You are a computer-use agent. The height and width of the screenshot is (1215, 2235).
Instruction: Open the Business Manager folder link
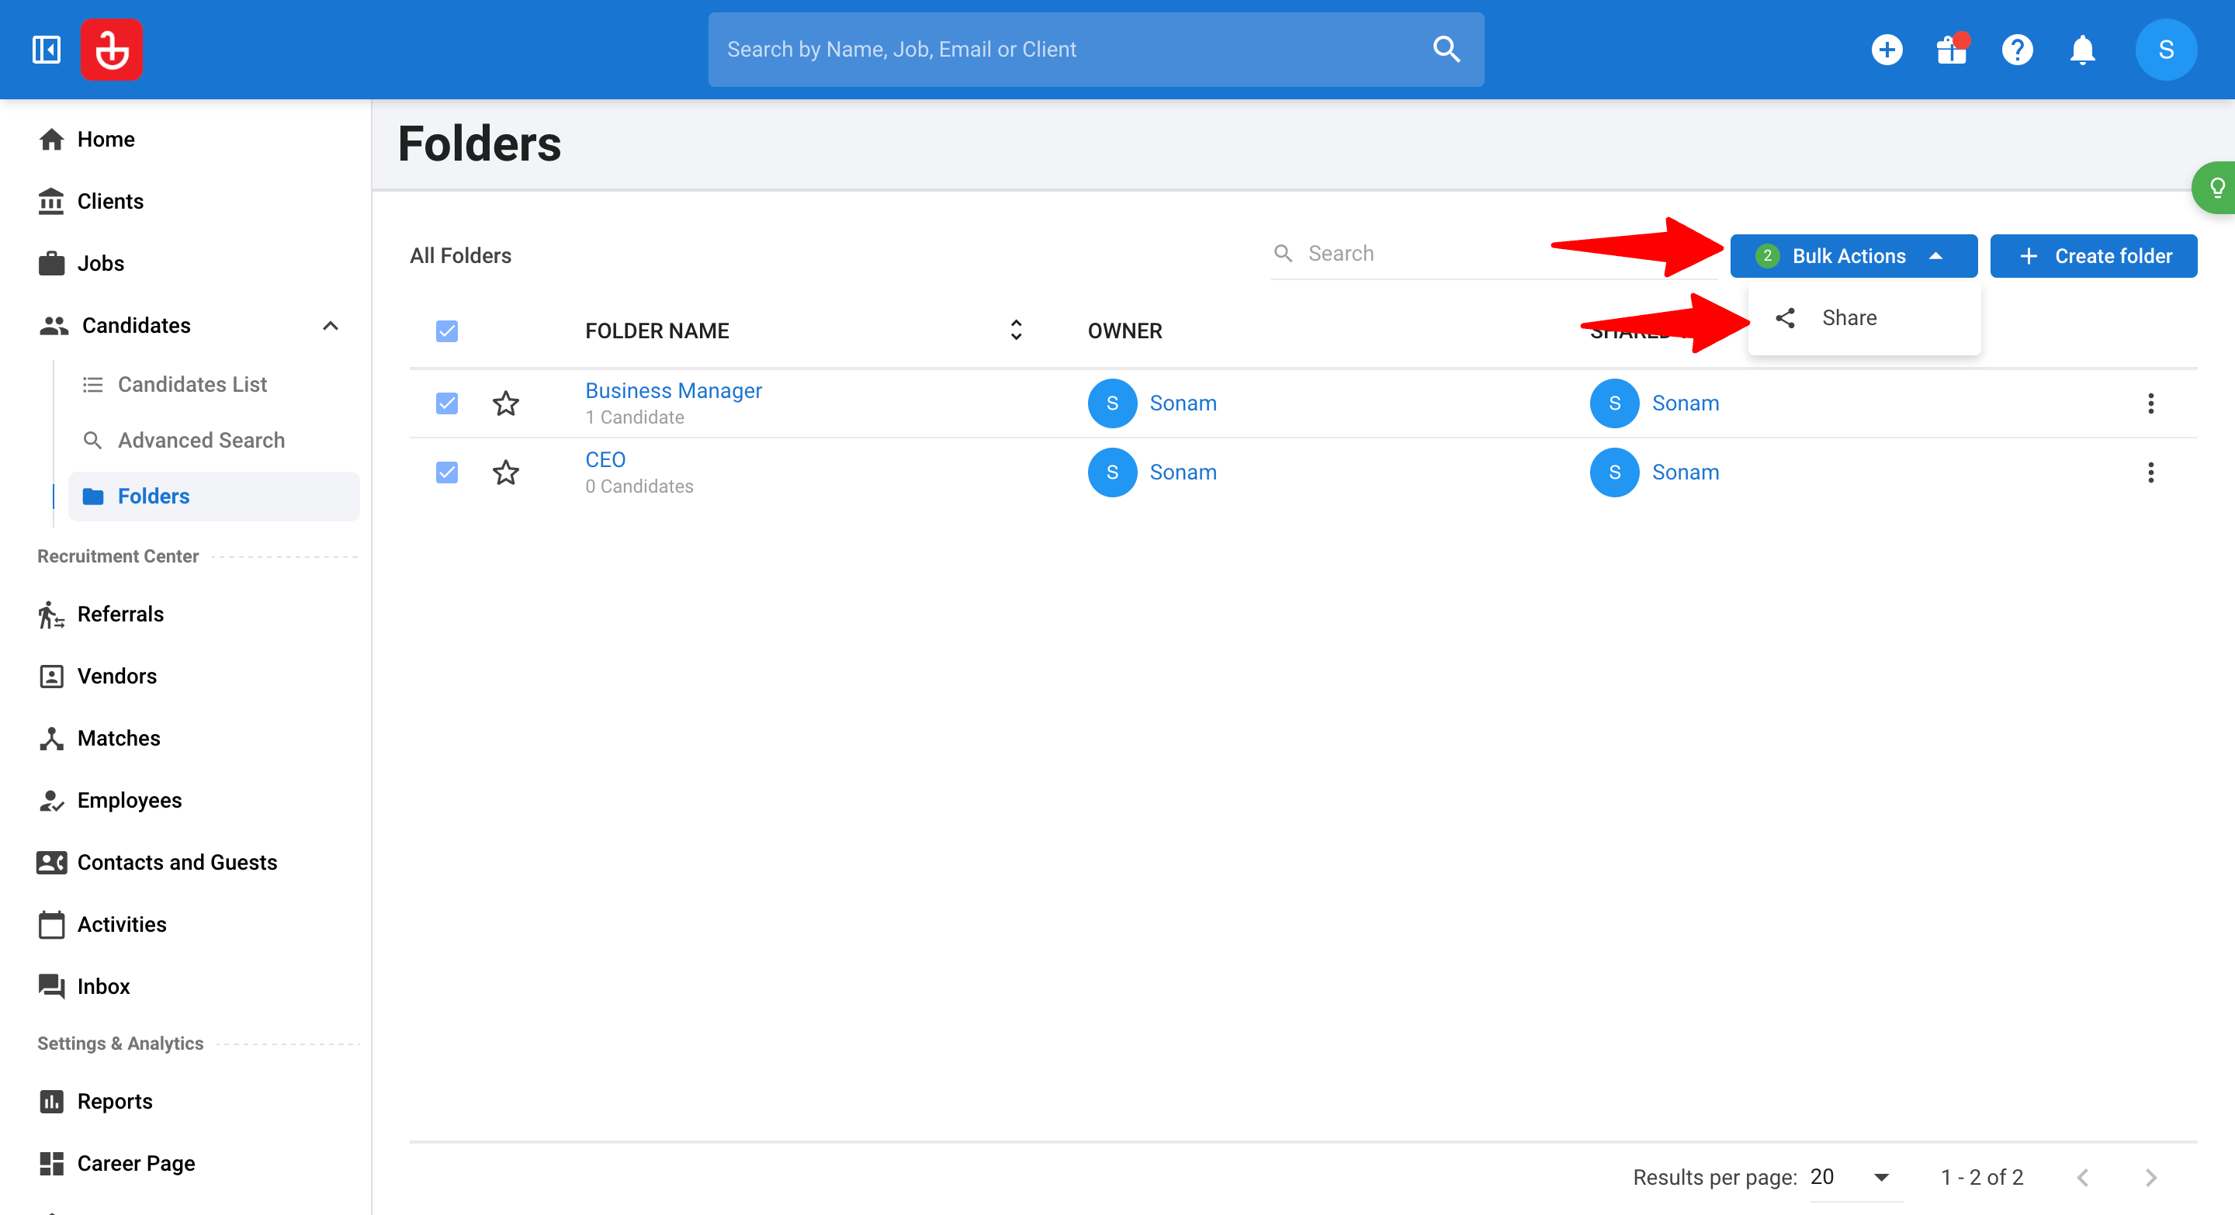point(674,391)
